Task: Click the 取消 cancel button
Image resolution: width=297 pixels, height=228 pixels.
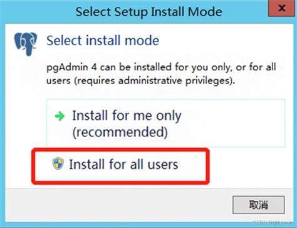Action: (x=259, y=205)
